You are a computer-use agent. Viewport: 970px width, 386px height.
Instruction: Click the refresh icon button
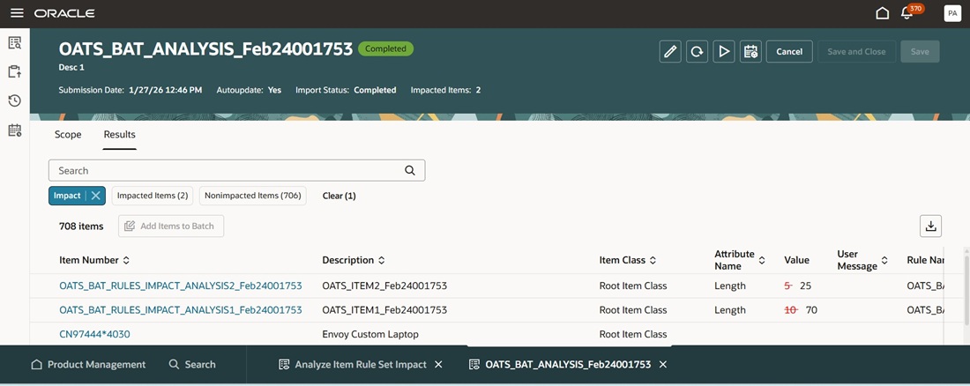697,51
